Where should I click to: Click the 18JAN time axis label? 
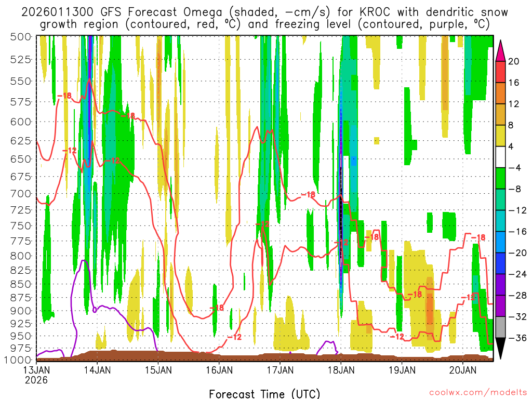(x=341, y=370)
